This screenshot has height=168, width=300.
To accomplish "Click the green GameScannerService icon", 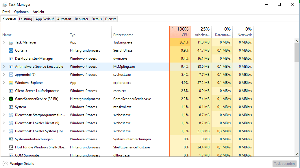I will point(11,99).
